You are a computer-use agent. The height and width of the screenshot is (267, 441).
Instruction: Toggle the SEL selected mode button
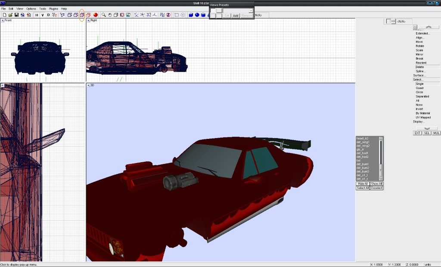click(427, 133)
